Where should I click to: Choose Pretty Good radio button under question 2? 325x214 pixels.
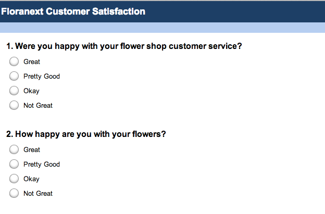click(14, 164)
